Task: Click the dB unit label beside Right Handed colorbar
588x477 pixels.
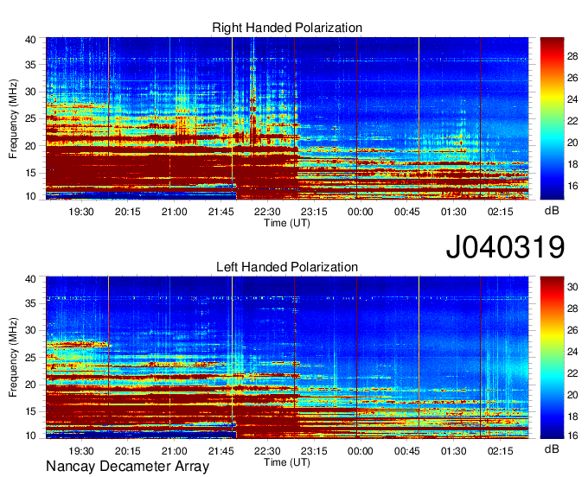Action: (552, 211)
